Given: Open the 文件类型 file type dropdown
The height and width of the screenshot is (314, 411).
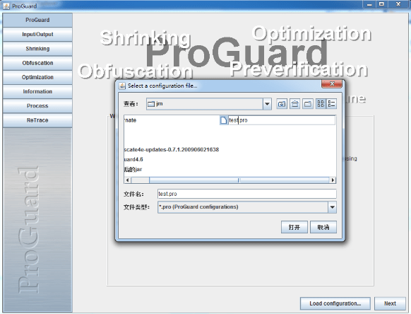Looking at the screenshot, I should (x=332, y=207).
